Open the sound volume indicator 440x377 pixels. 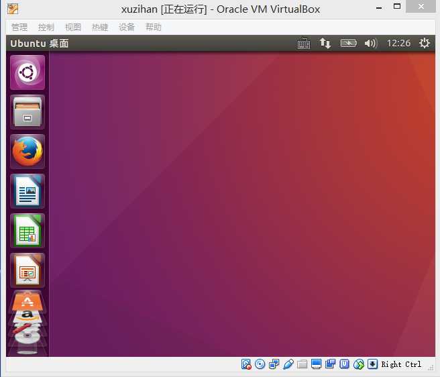point(370,43)
